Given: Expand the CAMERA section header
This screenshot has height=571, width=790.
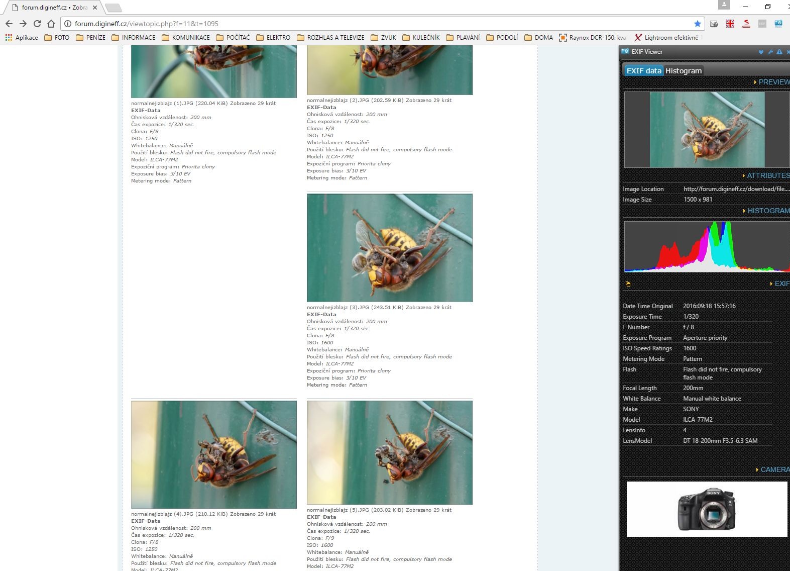Looking at the screenshot, I should [x=773, y=469].
